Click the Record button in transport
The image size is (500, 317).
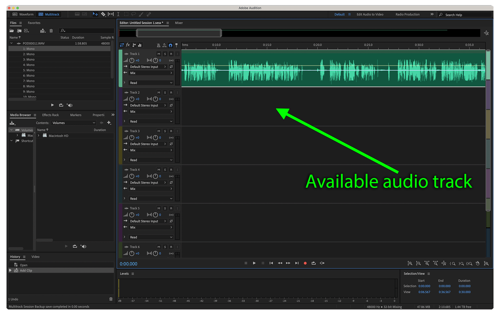pos(305,263)
